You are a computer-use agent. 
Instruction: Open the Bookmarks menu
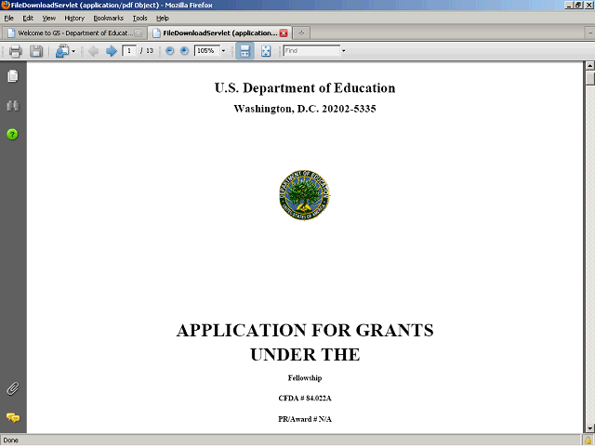[108, 18]
